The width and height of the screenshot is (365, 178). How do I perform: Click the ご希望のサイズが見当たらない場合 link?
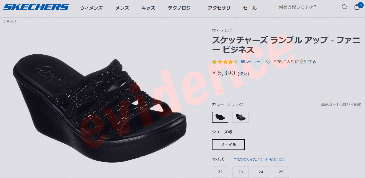(259, 159)
